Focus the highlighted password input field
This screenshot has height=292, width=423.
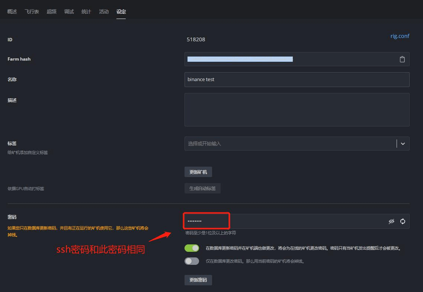coord(206,221)
